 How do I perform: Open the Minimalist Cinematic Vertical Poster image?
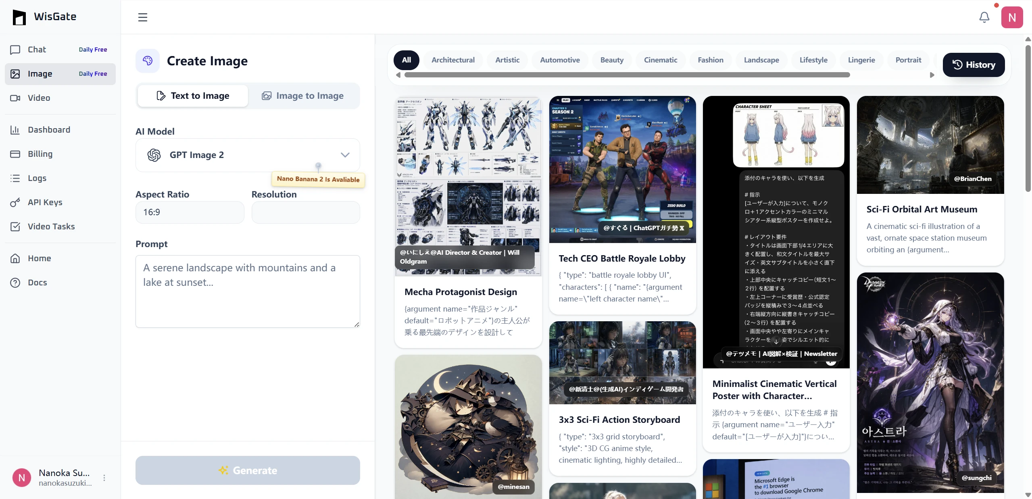point(776,232)
